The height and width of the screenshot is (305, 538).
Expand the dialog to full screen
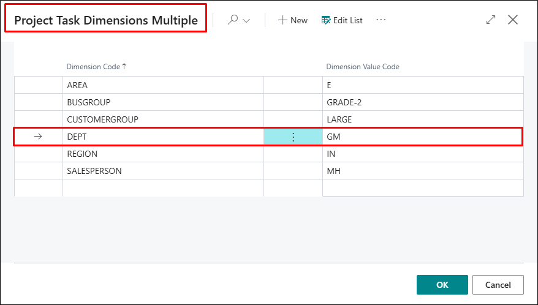(x=490, y=20)
